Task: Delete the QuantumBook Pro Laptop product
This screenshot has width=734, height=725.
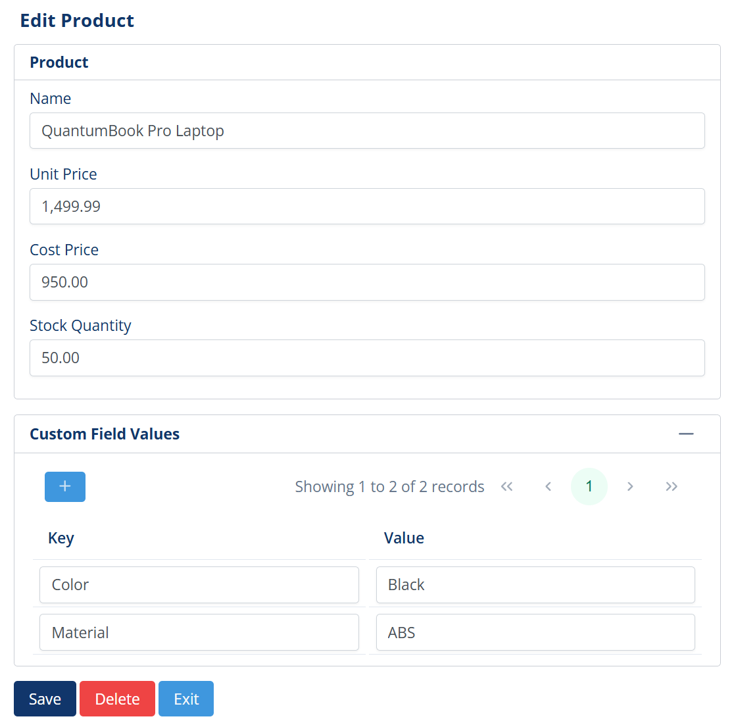Action: (117, 698)
